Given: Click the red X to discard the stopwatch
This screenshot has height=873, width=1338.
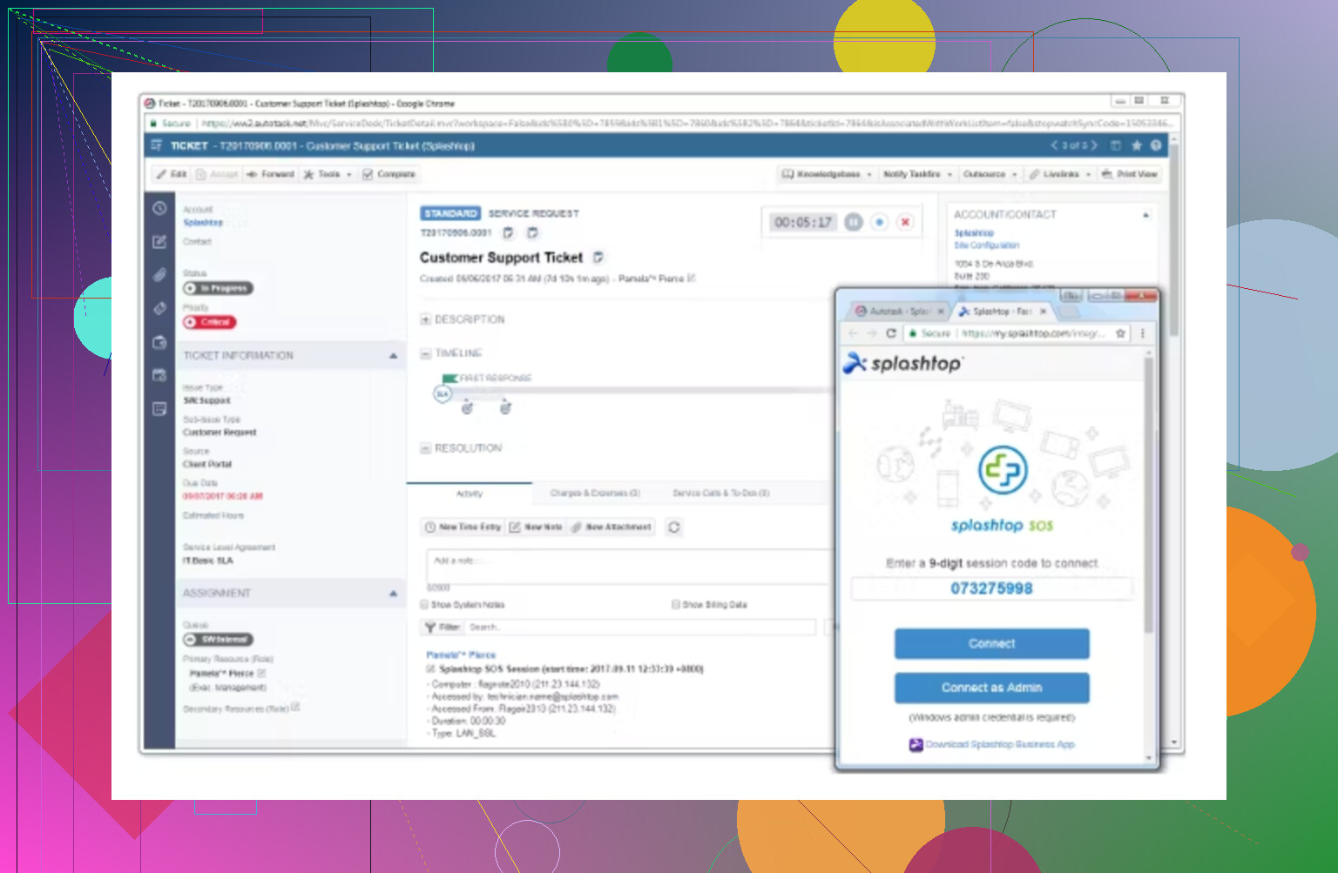Looking at the screenshot, I should [x=905, y=223].
